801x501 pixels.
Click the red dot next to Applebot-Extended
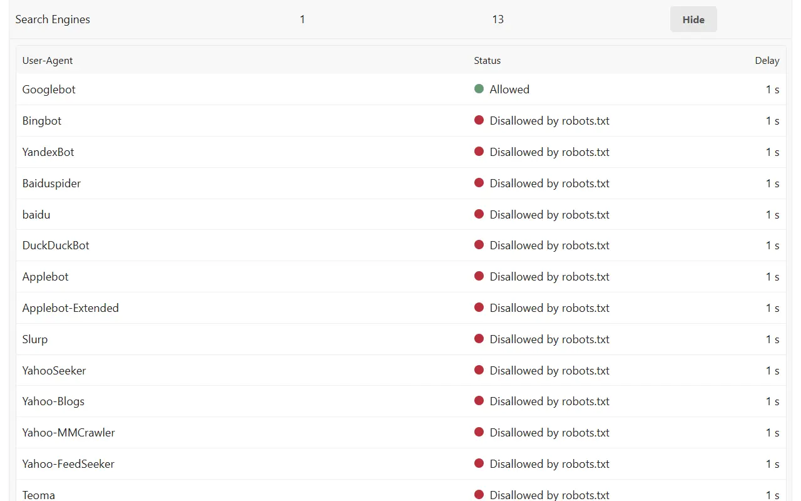479,307
